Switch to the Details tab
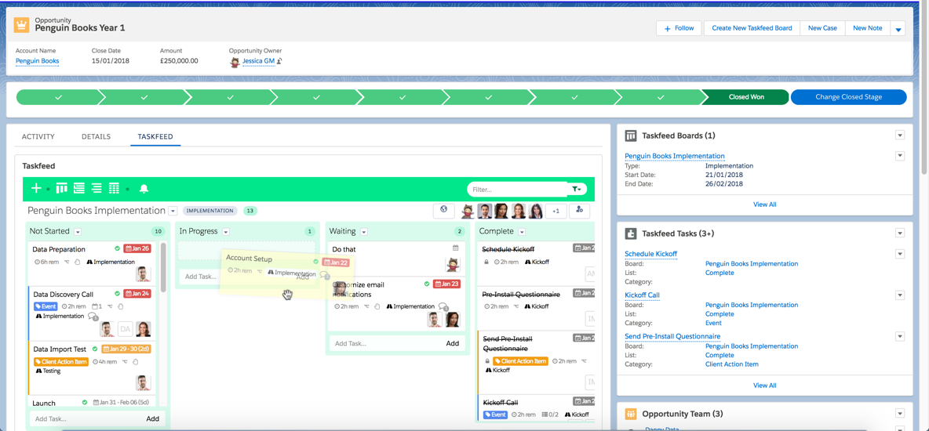This screenshot has height=431, width=929. (96, 137)
